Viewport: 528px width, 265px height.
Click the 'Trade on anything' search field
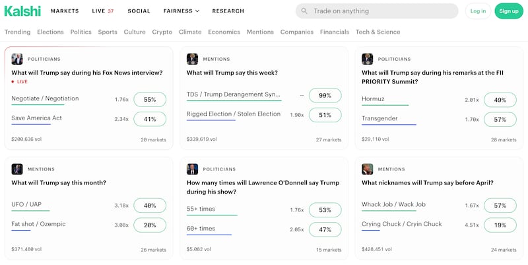tap(383, 11)
